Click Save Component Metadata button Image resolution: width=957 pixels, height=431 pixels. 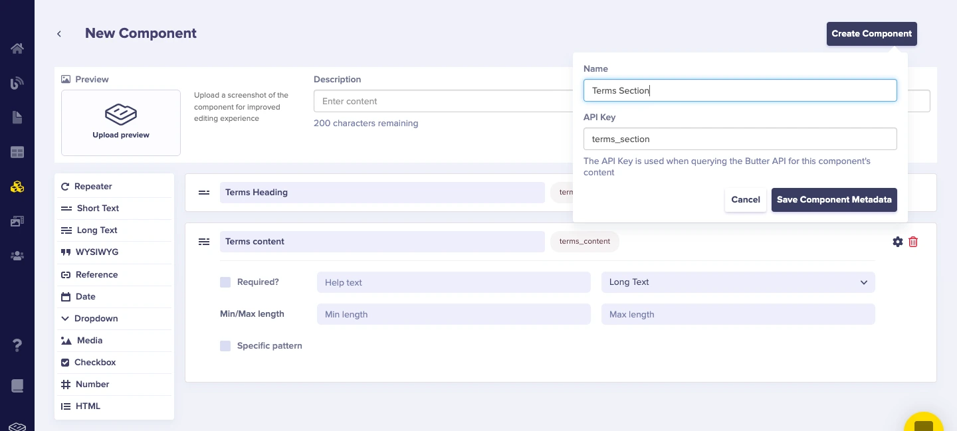point(834,200)
